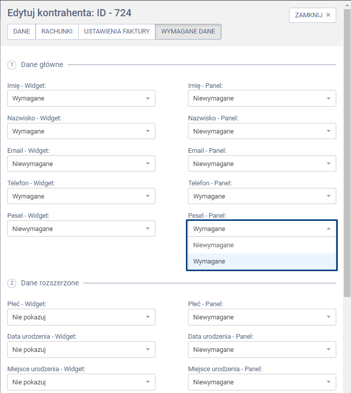Expand Nazwisko - Panel dropdown
Screen dimensions: 351x393
click(262, 131)
